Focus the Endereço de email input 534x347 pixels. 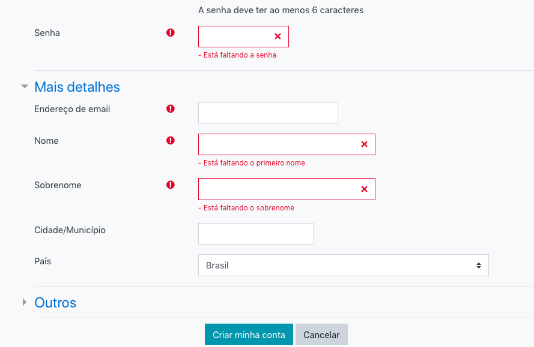tap(268, 113)
